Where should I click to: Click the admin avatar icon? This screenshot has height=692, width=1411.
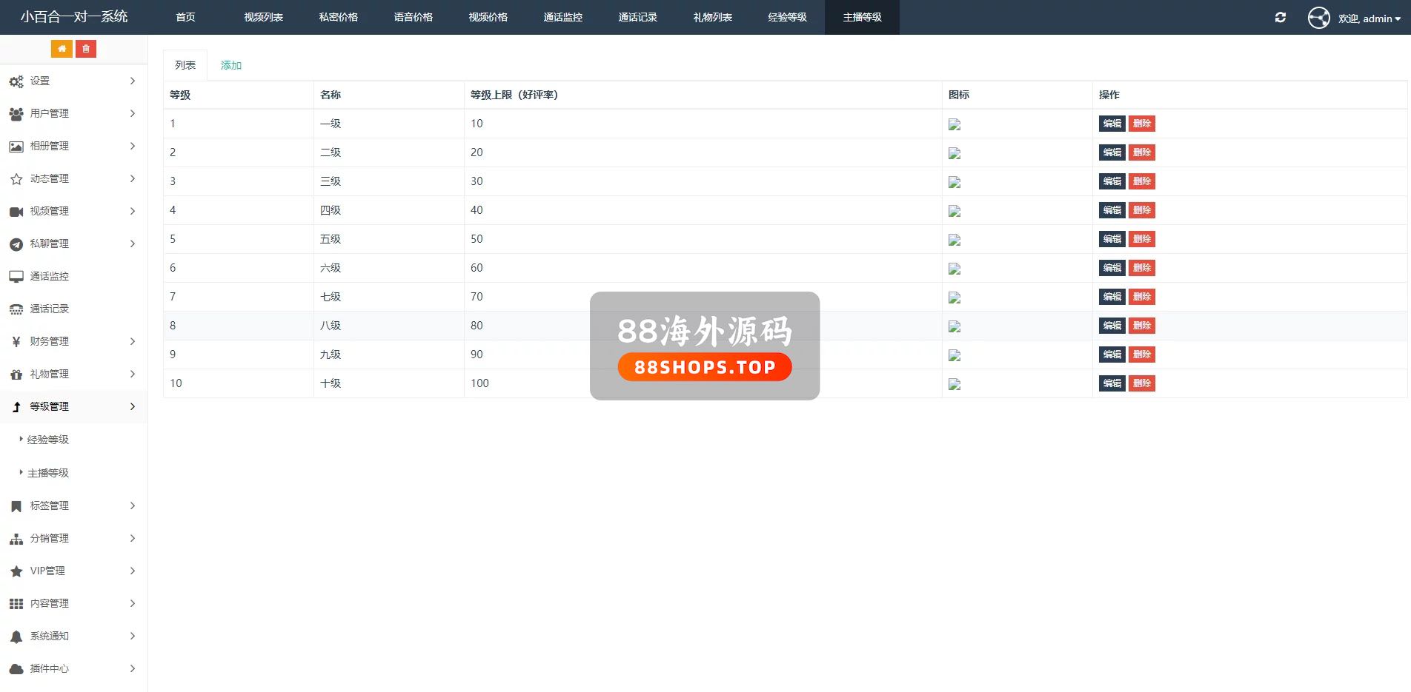(1318, 18)
